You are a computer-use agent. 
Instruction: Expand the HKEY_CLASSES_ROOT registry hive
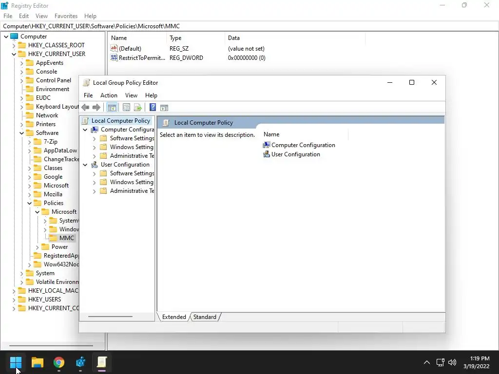click(14, 45)
